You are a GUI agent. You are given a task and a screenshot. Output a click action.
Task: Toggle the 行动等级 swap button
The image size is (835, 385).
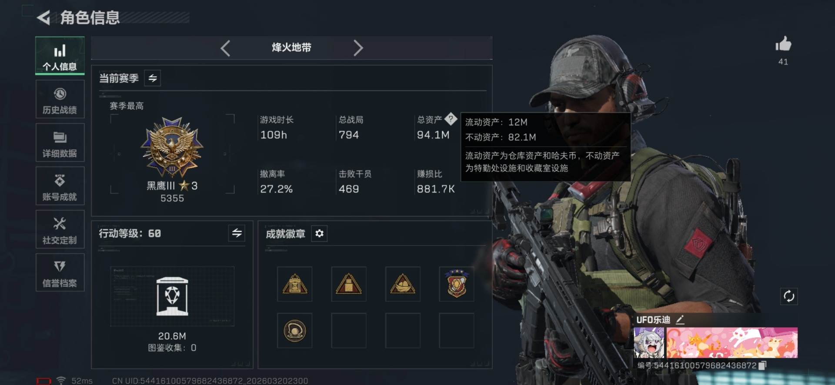237,233
